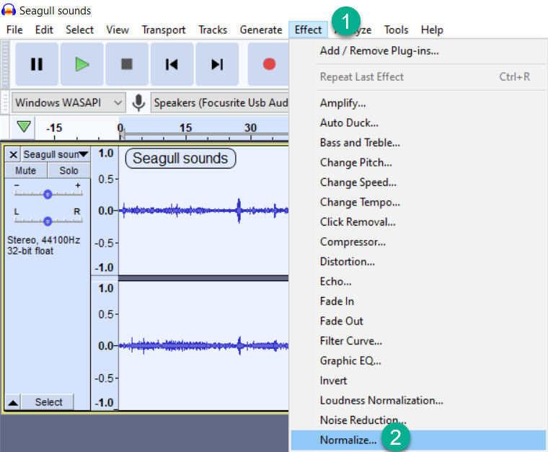Choose Loudness Normalization effect
The height and width of the screenshot is (452, 548).
(x=418, y=401)
